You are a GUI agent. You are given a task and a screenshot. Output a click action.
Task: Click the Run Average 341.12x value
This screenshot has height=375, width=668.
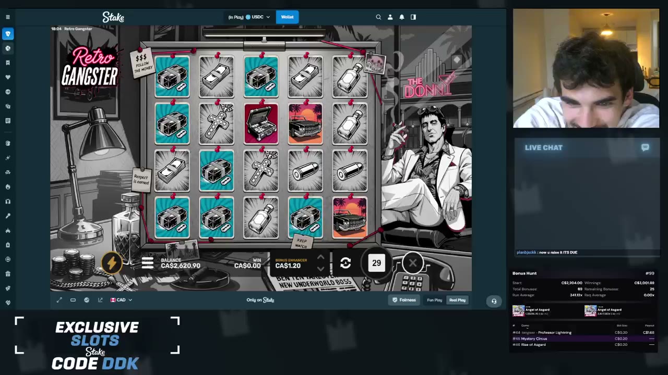coord(576,295)
